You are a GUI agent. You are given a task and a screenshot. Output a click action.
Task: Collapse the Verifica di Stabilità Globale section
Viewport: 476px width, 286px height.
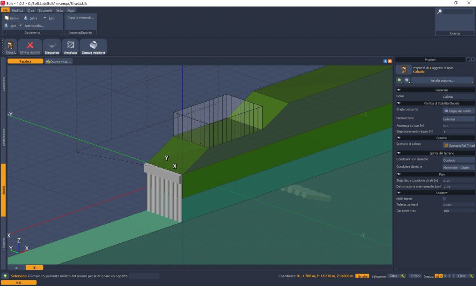pos(399,103)
